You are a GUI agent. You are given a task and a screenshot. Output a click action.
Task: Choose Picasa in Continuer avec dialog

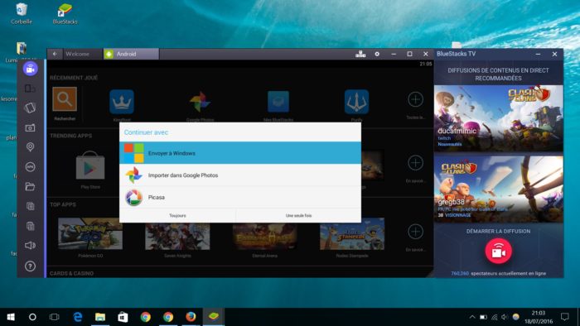240,197
